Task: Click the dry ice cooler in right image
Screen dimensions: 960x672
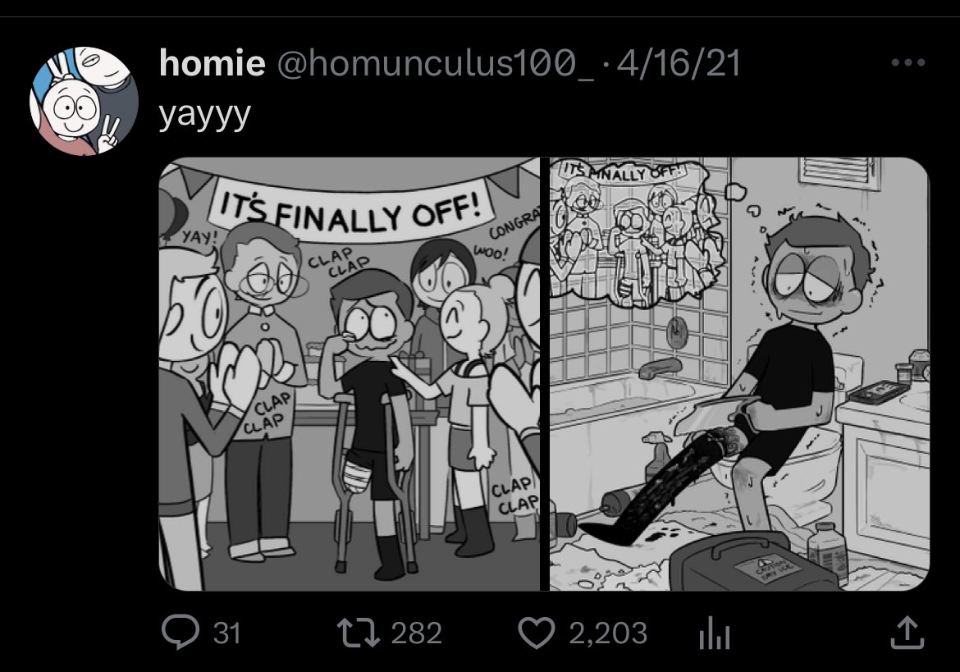Action: pyautogui.click(x=754, y=563)
